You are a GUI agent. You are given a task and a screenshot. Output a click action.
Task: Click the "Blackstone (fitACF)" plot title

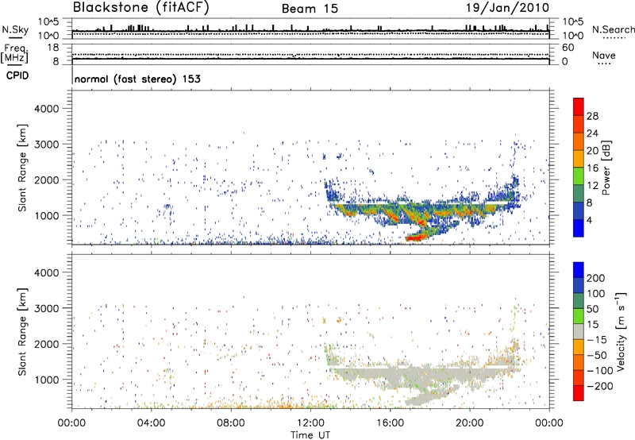coord(141,8)
